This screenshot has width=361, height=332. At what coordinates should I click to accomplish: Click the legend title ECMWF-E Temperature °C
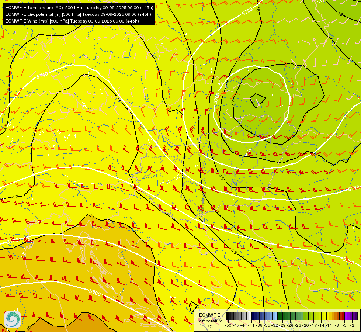point(209,321)
